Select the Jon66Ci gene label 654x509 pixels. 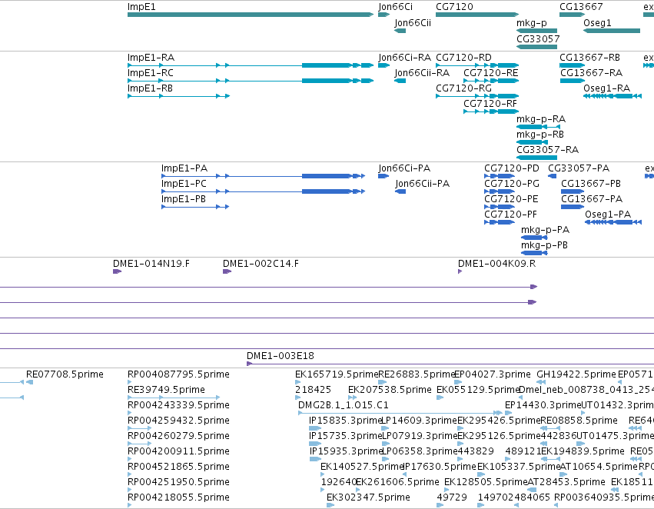point(396,7)
